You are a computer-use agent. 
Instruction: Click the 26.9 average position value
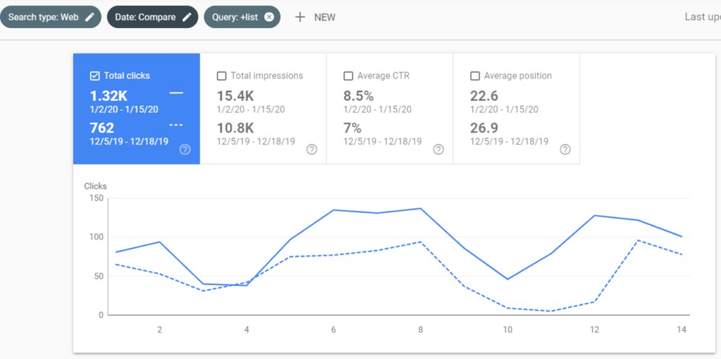(x=484, y=128)
